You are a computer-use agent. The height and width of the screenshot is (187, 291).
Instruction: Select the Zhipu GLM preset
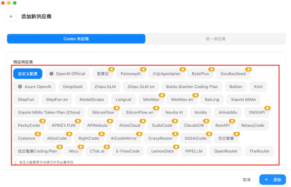click(105, 87)
